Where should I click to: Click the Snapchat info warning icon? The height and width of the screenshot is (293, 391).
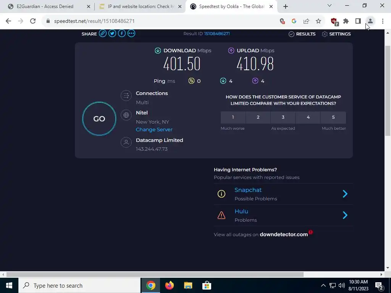pyautogui.click(x=221, y=194)
